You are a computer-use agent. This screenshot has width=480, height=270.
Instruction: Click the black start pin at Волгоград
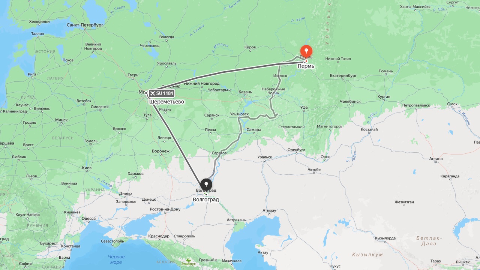[206, 184]
